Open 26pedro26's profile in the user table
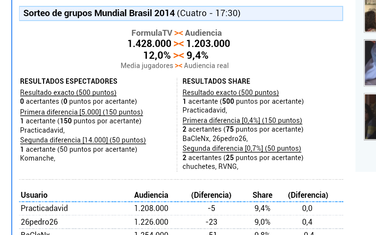Image resolution: width=376 pixels, height=235 pixels. pos(39,222)
